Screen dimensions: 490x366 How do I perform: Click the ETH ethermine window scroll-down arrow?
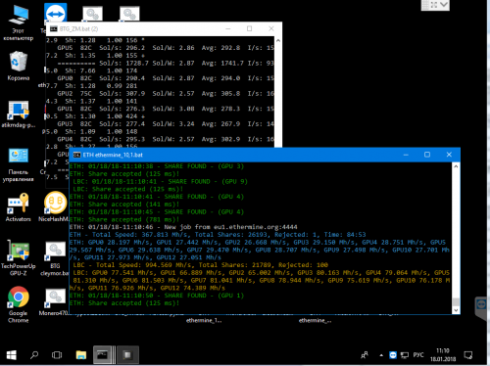(456, 310)
